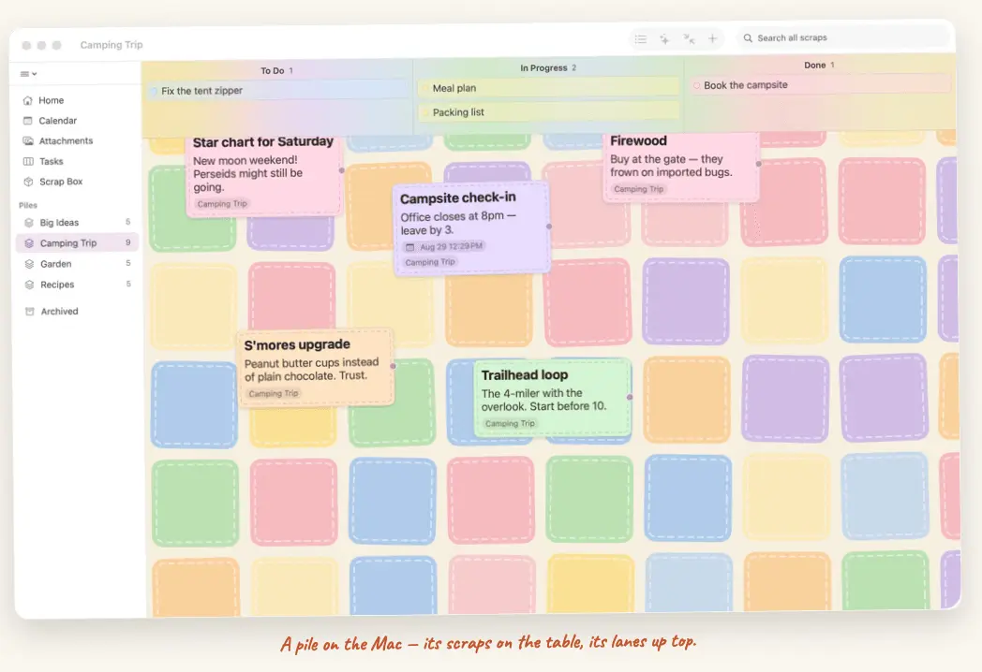Select the Attachments icon in the sidebar
Viewport: 982px width, 672px height.
click(27, 140)
